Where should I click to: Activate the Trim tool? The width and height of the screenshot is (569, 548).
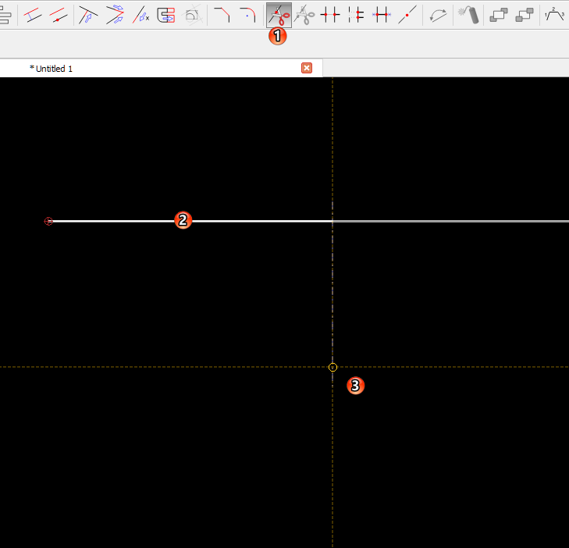(88, 16)
